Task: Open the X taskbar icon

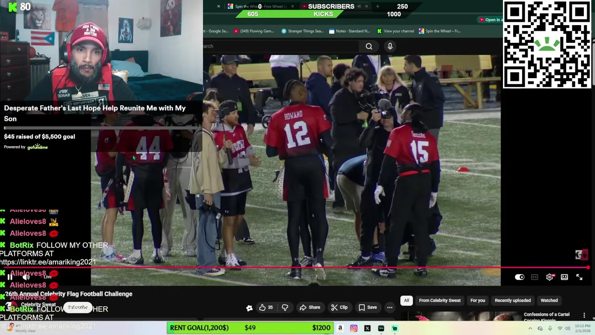Action: click(x=367, y=328)
